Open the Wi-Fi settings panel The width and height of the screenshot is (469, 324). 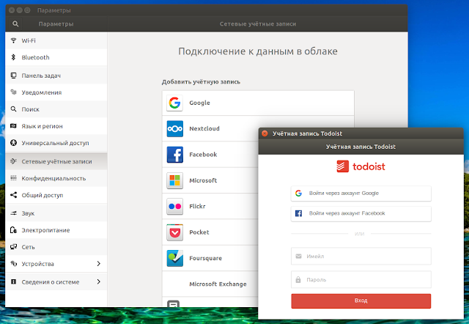(56, 40)
